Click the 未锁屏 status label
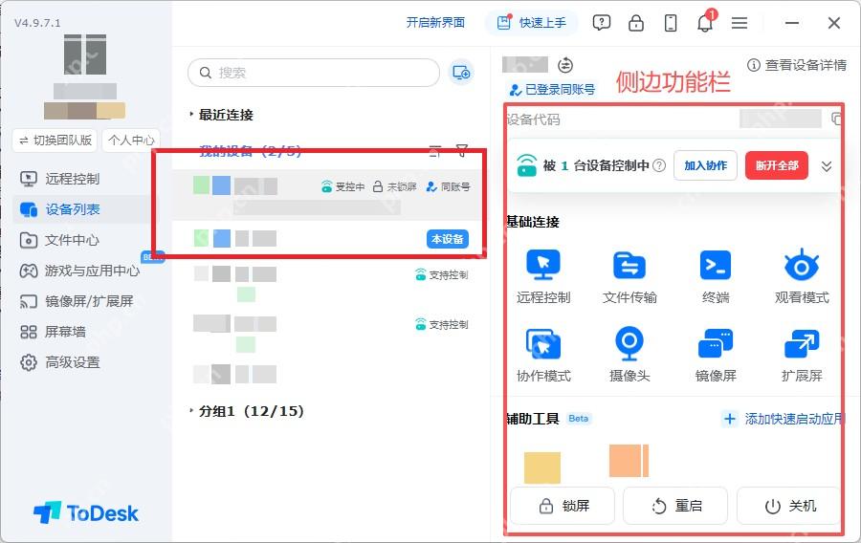Screen dimensions: 861x543 395,187
